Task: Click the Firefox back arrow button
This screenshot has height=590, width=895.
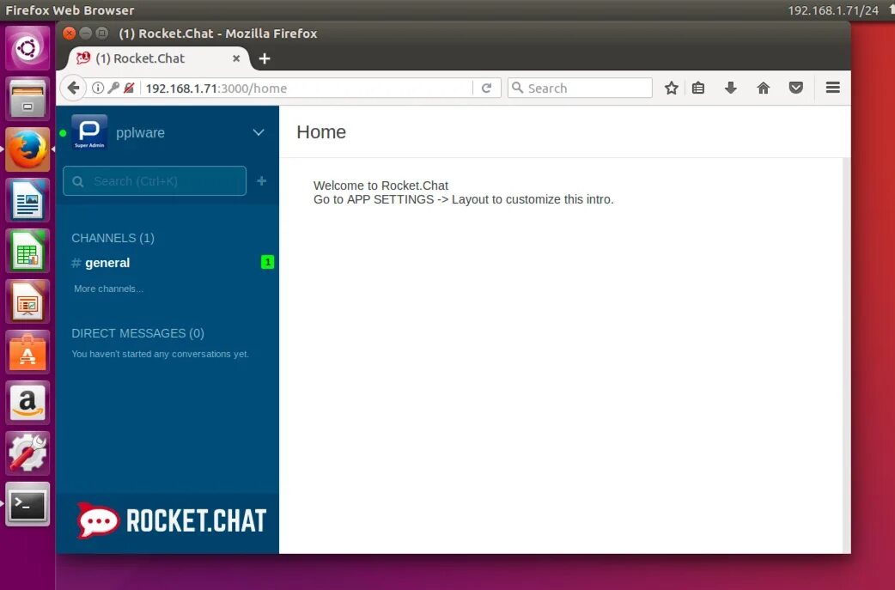Action: tap(73, 88)
